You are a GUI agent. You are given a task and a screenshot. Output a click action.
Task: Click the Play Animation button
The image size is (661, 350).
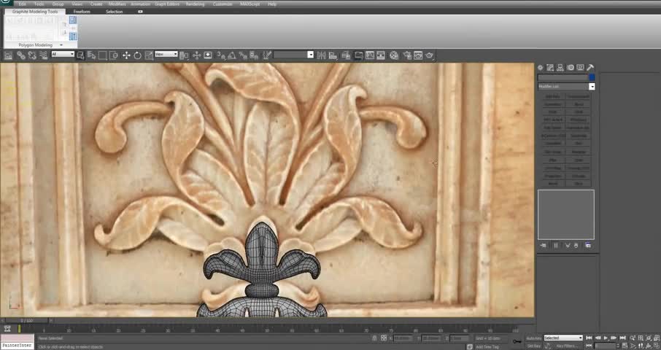(x=606, y=338)
